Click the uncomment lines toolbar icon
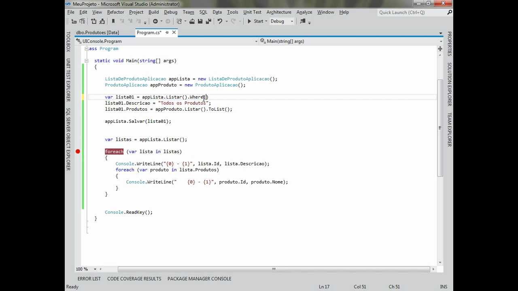Image resolution: width=518 pixels, height=291 pixels. tap(102, 21)
